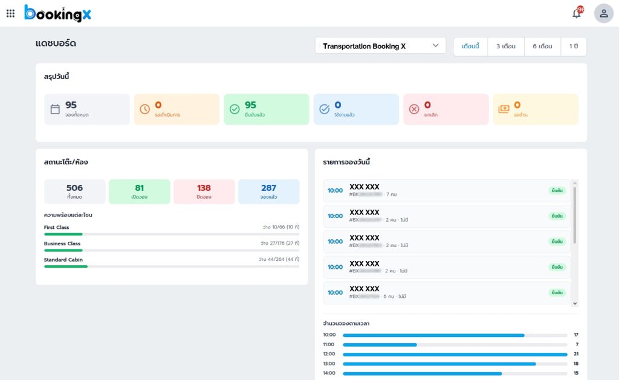This screenshot has height=380, width=619.
Task: Click the red cancelled X icon
Action: 414,109
